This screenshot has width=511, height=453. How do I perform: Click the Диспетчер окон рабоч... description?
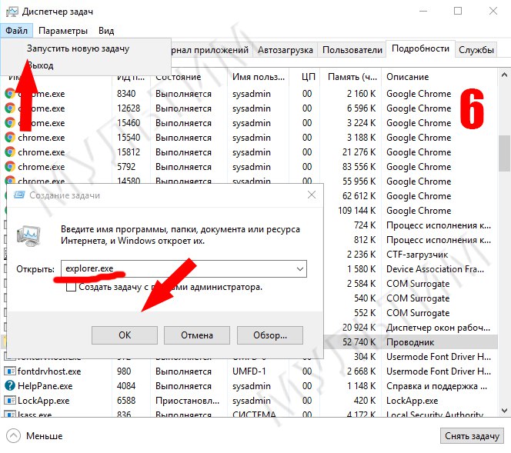439,328
